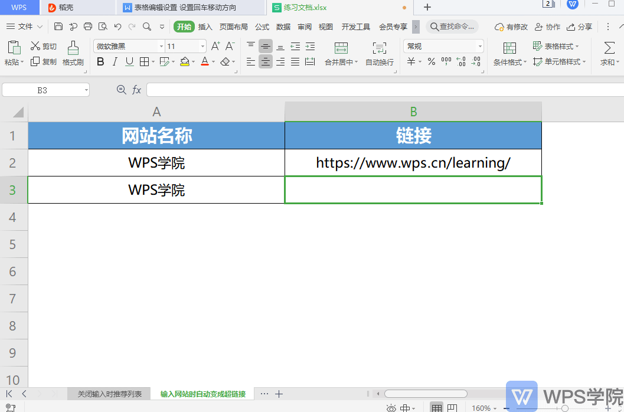Image resolution: width=624 pixels, height=412 pixels.
Task: Expand quick access toolbar customization arrow
Action: (162, 27)
